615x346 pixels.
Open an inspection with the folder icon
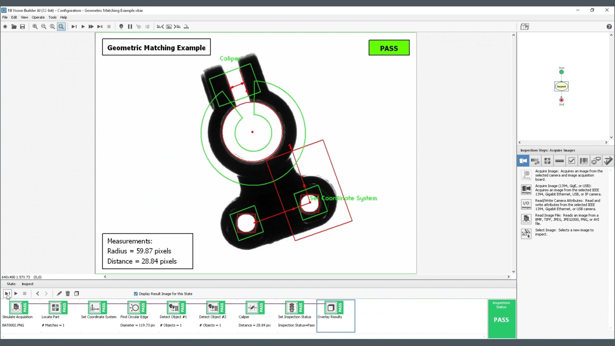[x=14, y=26]
